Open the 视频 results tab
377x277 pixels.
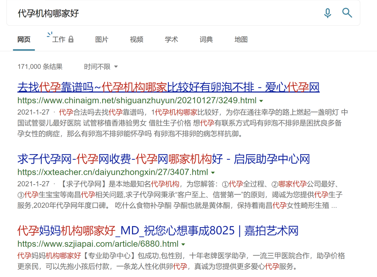(x=136, y=39)
